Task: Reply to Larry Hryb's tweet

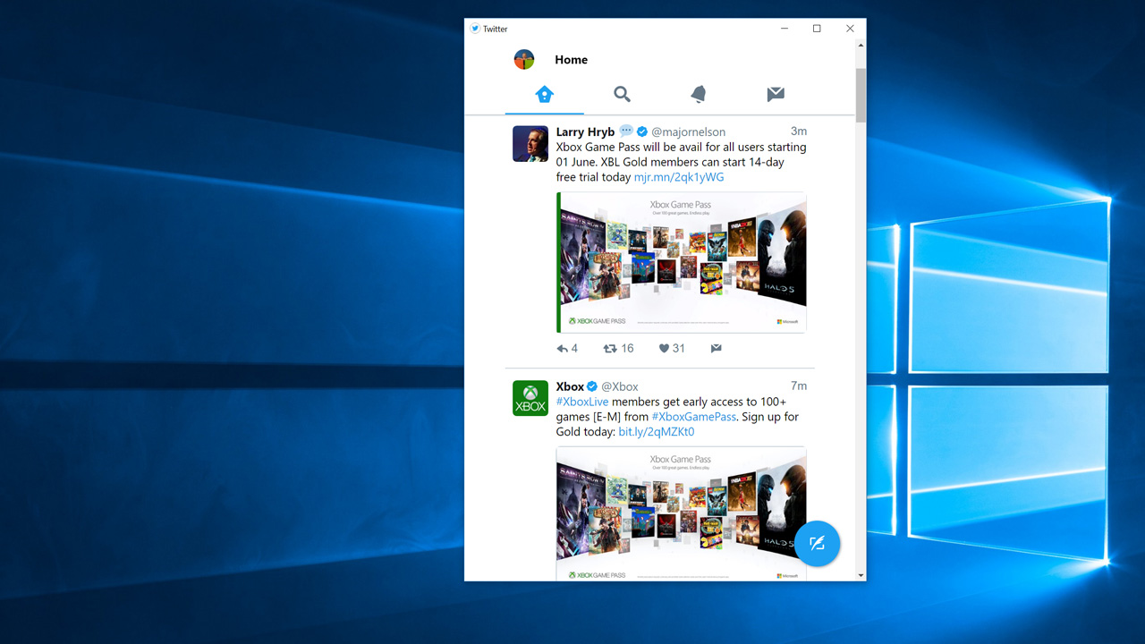Action: (x=562, y=348)
